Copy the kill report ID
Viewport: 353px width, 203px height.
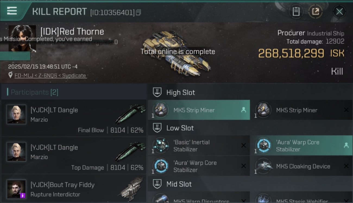click(138, 12)
